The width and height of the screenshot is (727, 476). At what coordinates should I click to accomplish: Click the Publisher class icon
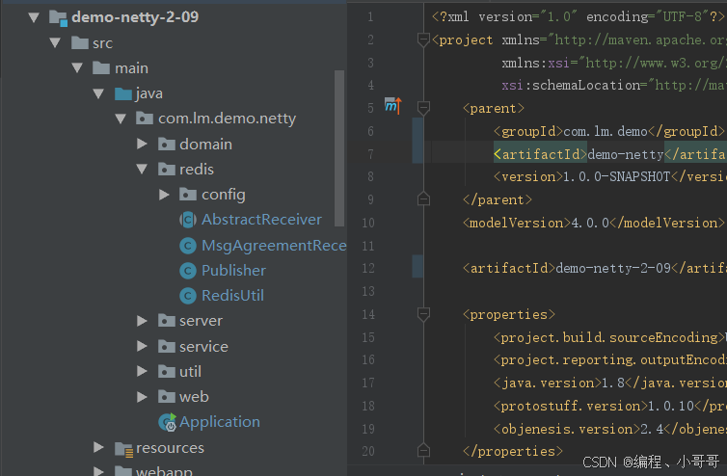[188, 270]
